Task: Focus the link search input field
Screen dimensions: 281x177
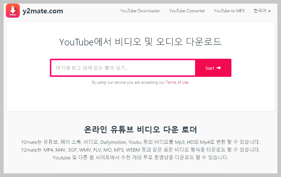Action: click(x=123, y=68)
